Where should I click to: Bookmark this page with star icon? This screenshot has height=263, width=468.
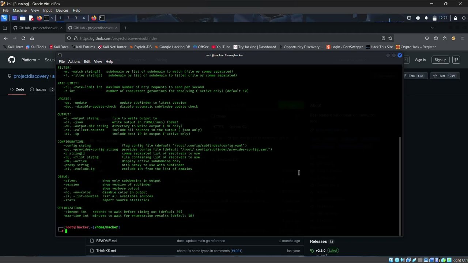[x=390, y=38]
